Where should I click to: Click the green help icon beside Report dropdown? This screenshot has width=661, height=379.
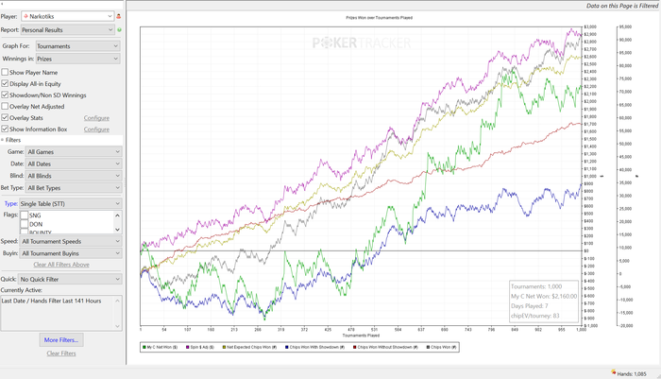[119, 30]
